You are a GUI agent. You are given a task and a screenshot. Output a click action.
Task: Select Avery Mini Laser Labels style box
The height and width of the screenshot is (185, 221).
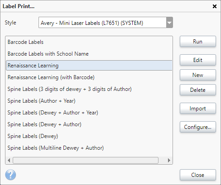[106, 23]
